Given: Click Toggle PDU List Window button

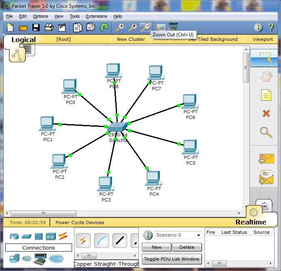Looking at the screenshot, I should 172,259.
